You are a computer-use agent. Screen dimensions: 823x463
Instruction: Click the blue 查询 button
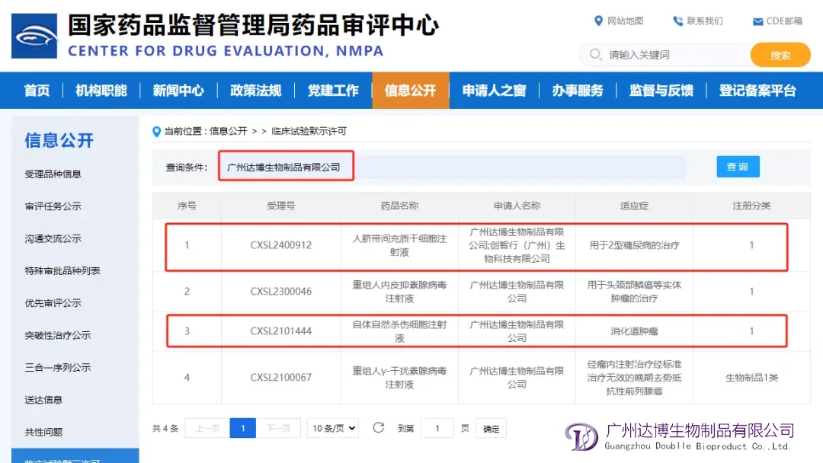737,167
